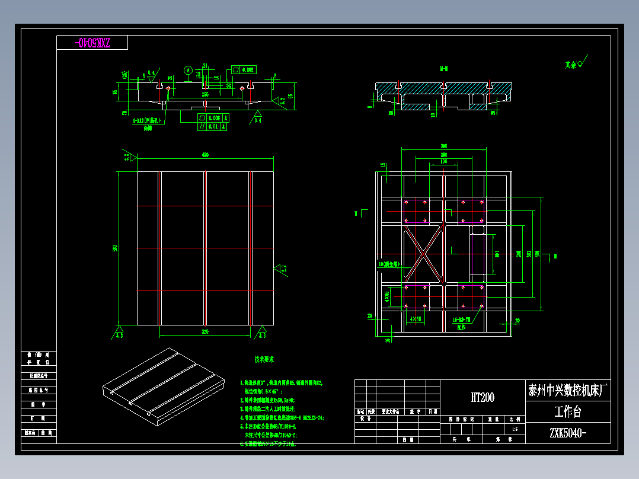
Task: Click the 10(筋全部) rib annotation
Action: click(x=389, y=264)
